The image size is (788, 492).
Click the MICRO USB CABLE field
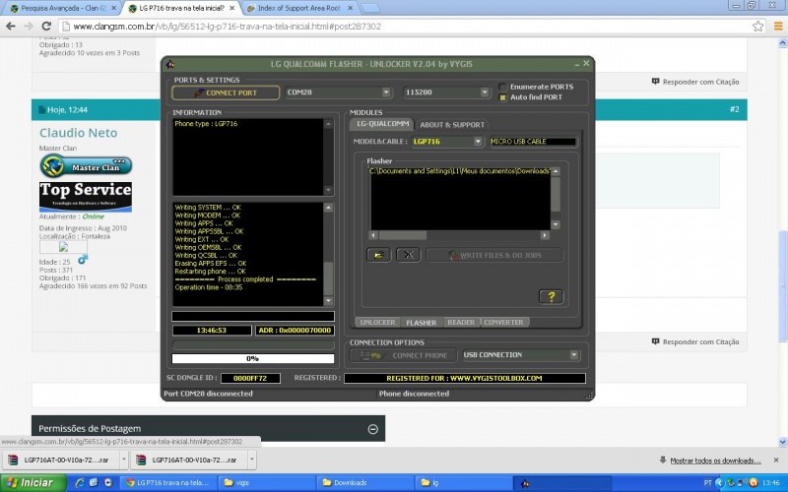point(533,142)
